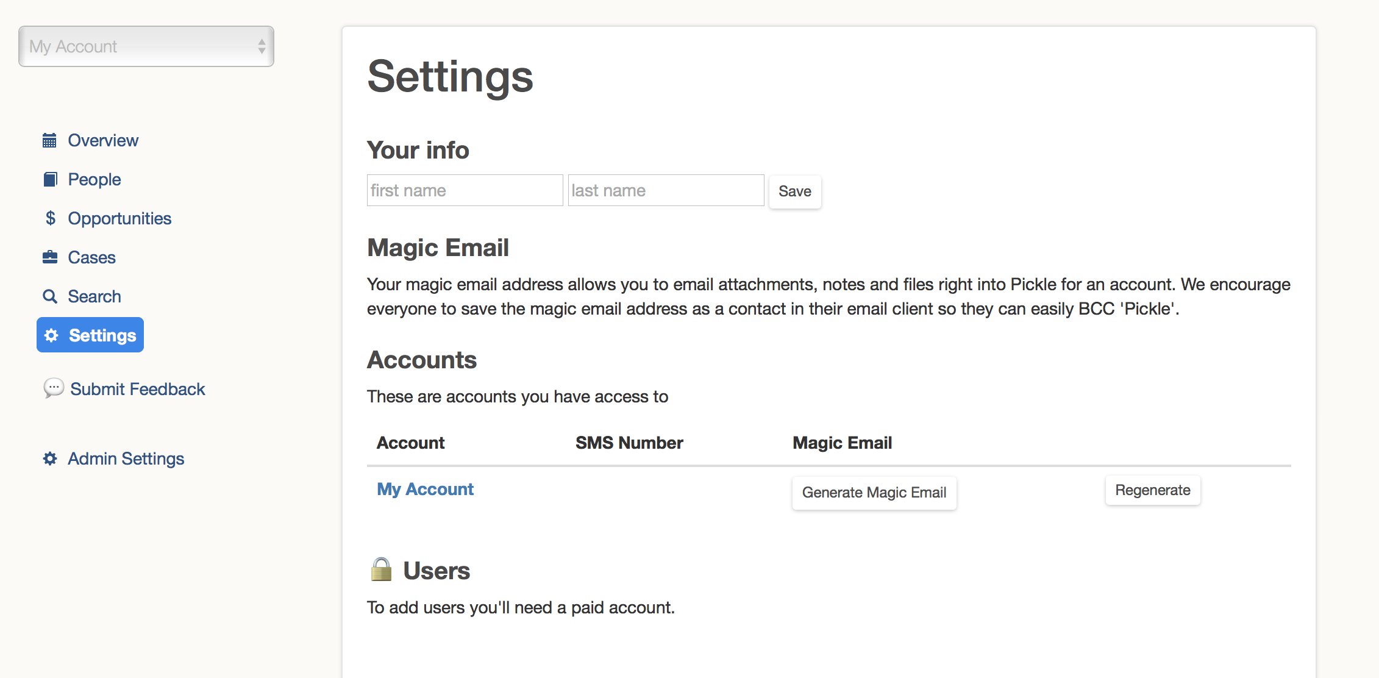Click the Cases briefcase icon
The image size is (1379, 678).
(50, 257)
